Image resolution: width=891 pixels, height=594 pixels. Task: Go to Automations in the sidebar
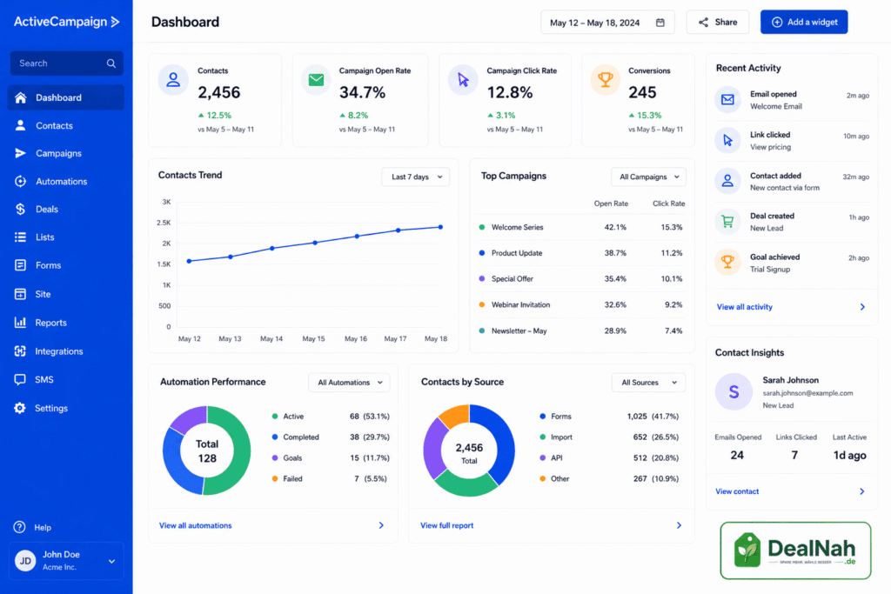(x=66, y=181)
